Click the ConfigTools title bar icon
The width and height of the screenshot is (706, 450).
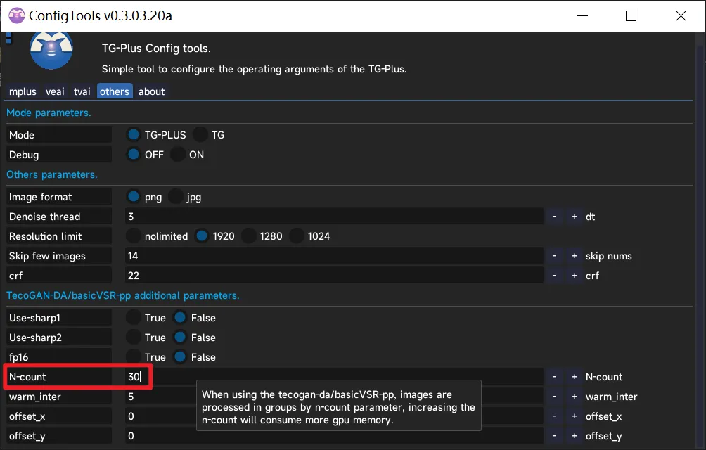[17, 15]
